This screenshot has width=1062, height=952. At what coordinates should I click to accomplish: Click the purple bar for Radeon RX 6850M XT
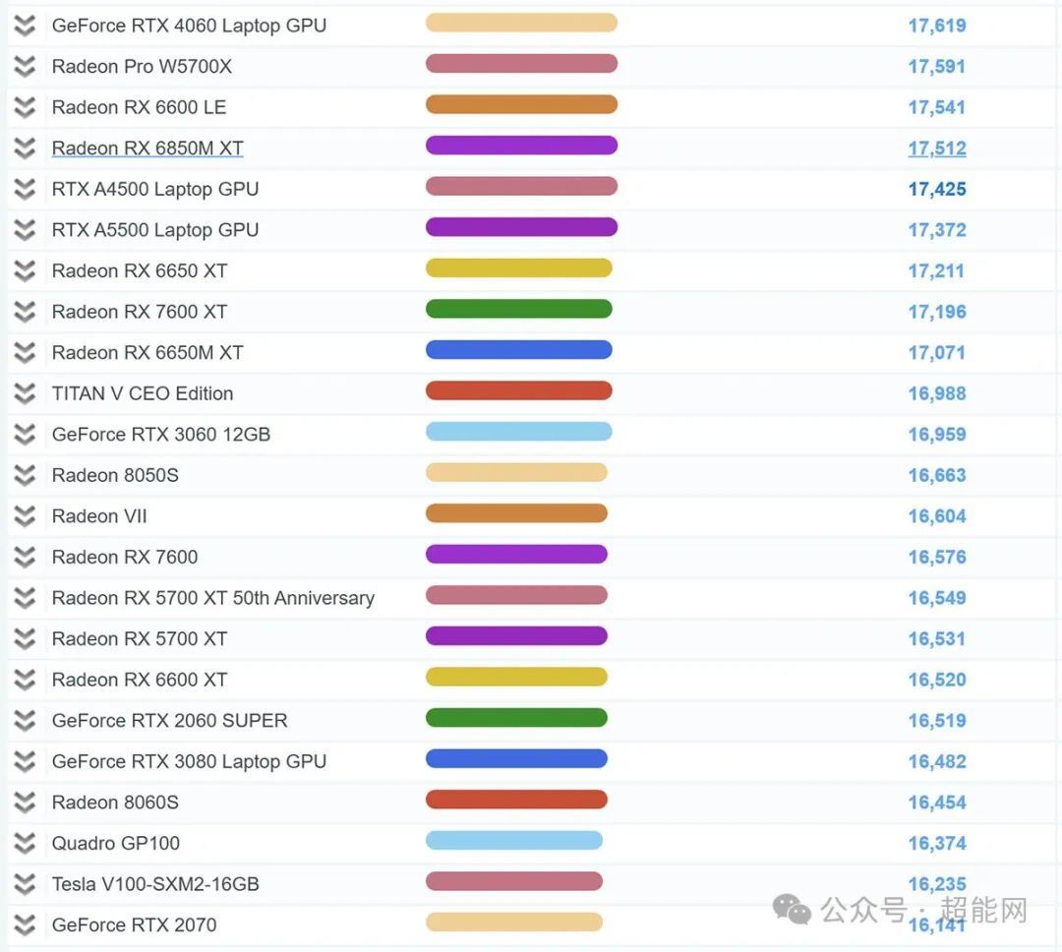pyautogui.click(x=521, y=146)
